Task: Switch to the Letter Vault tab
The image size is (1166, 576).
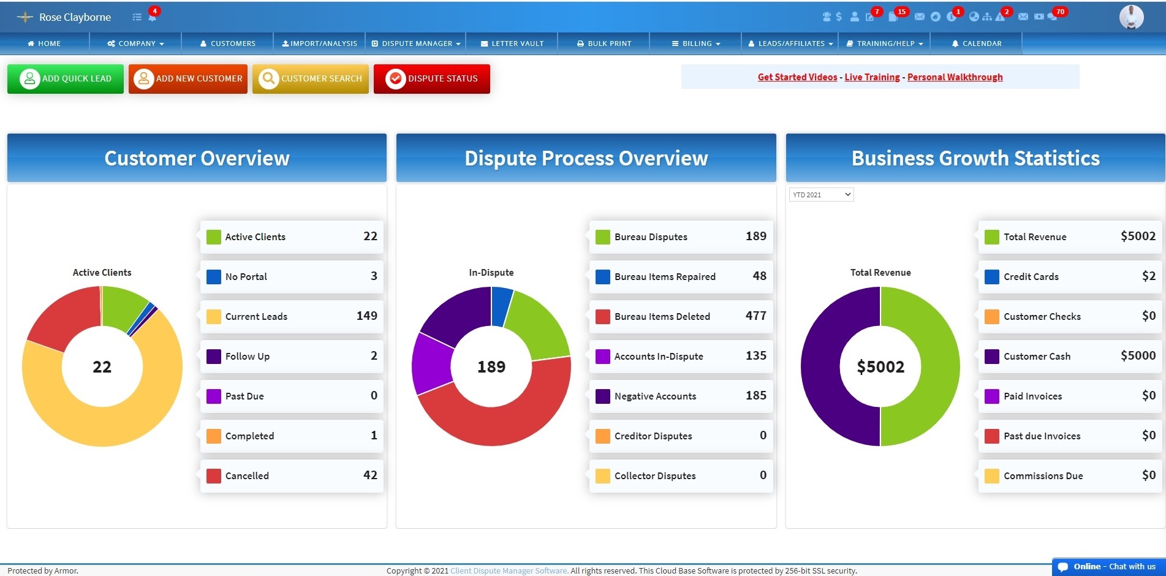Action: coord(512,43)
